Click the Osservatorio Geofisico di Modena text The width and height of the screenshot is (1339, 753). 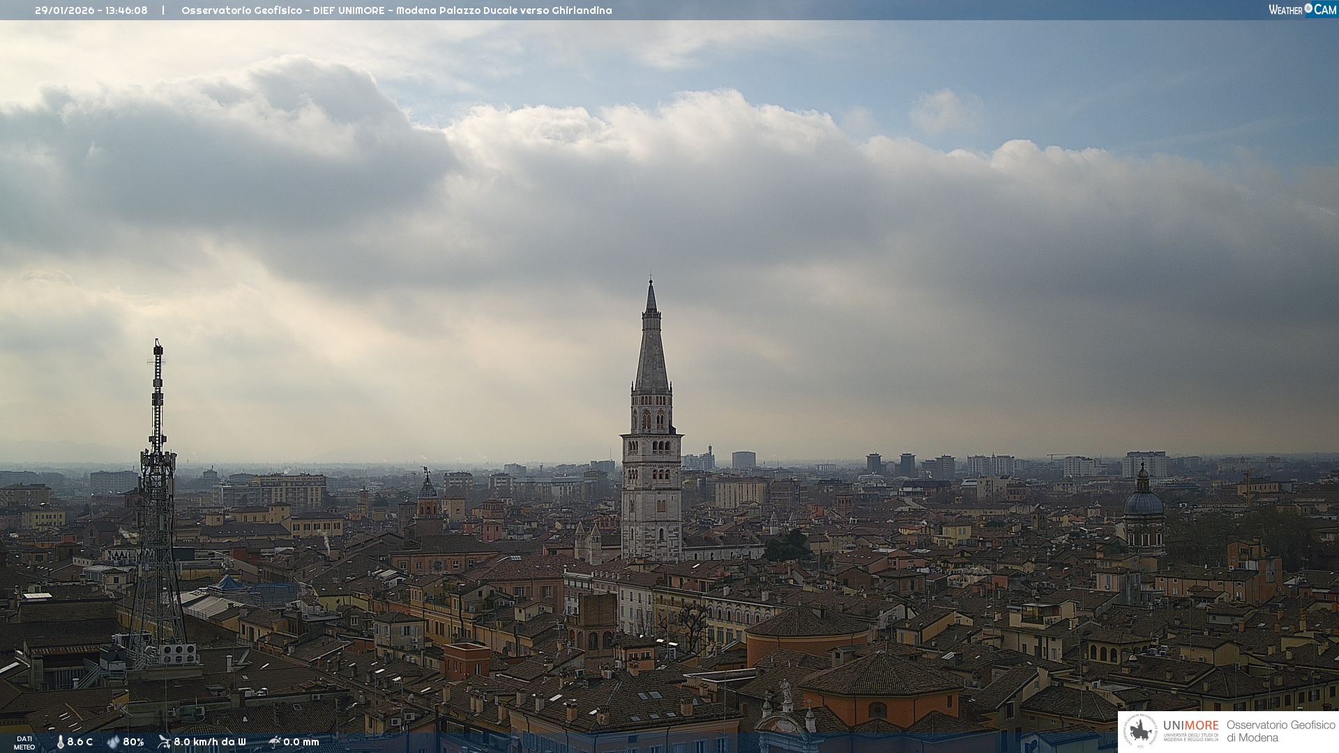[1280, 731]
